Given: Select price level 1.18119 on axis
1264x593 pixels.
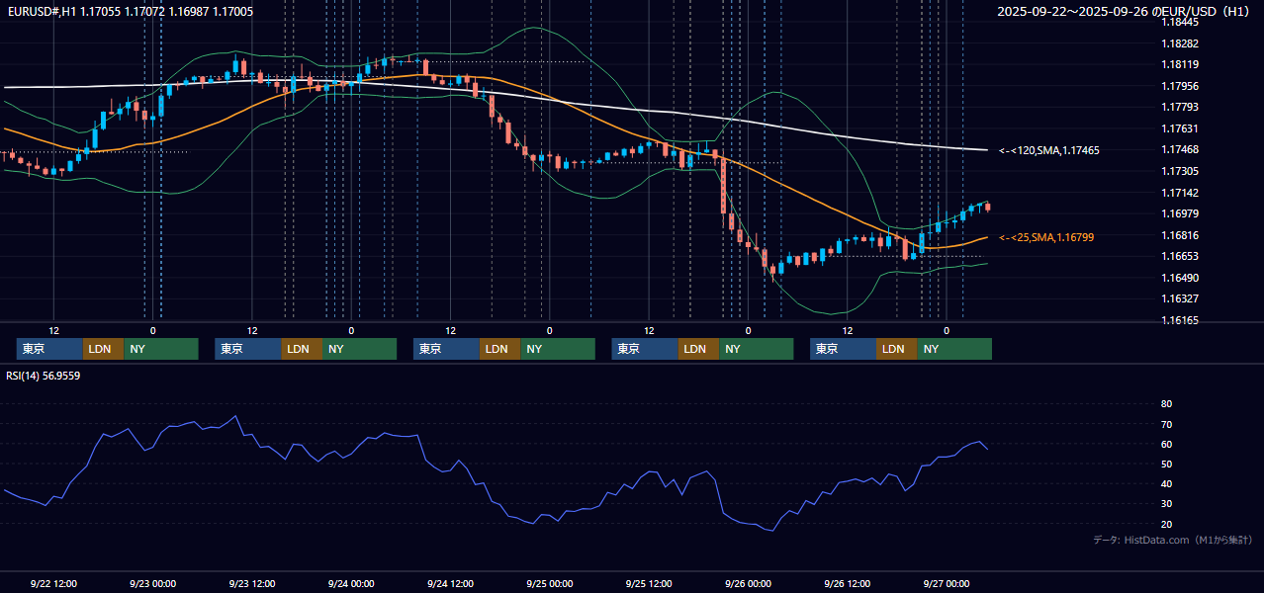Looking at the screenshot, I should (1180, 64).
